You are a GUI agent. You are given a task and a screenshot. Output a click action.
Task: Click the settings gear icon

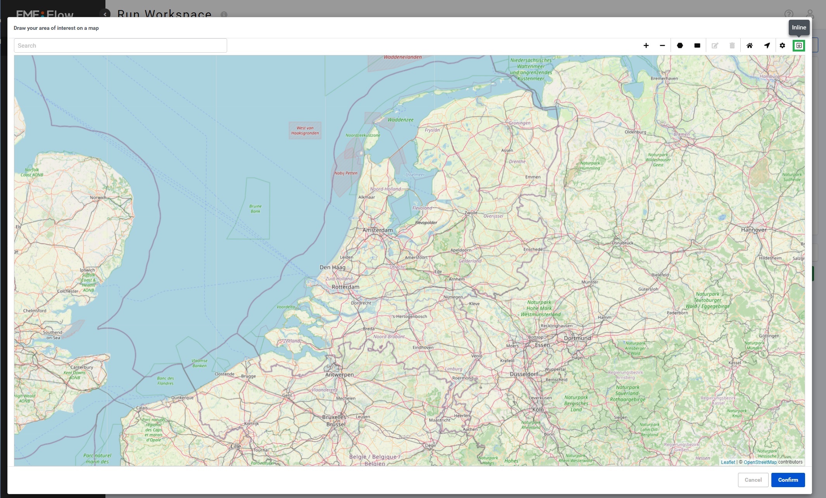tap(782, 46)
